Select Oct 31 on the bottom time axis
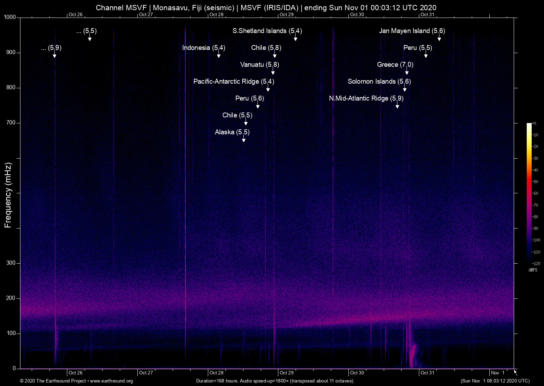This screenshot has width=544, height=386. click(x=427, y=373)
